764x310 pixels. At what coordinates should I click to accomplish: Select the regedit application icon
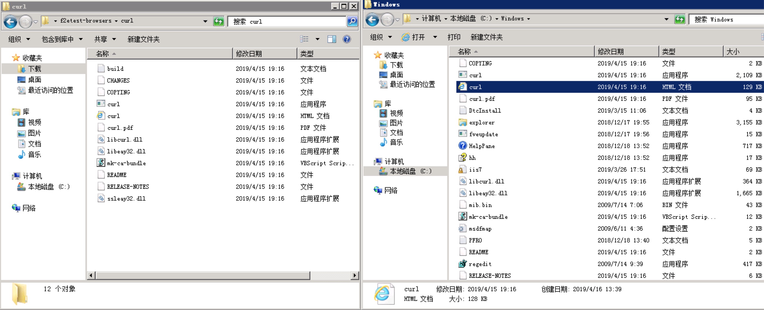(463, 263)
